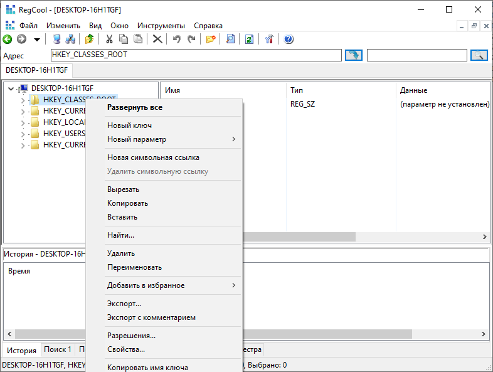Screen dimensions: 493x372
Task: Open the 'Инструменты' menu in menu bar
Action: 161,26
